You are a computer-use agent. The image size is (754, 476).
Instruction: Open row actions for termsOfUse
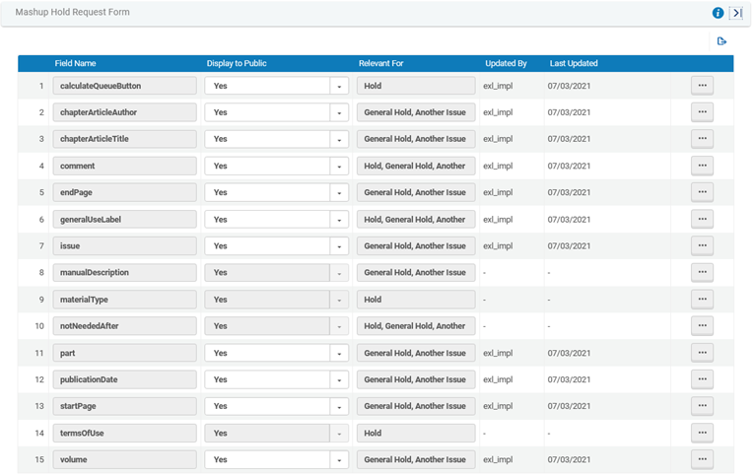coord(702,433)
